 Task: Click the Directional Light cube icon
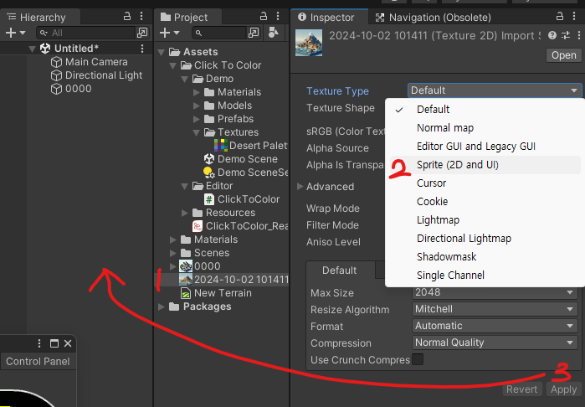coord(56,75)
